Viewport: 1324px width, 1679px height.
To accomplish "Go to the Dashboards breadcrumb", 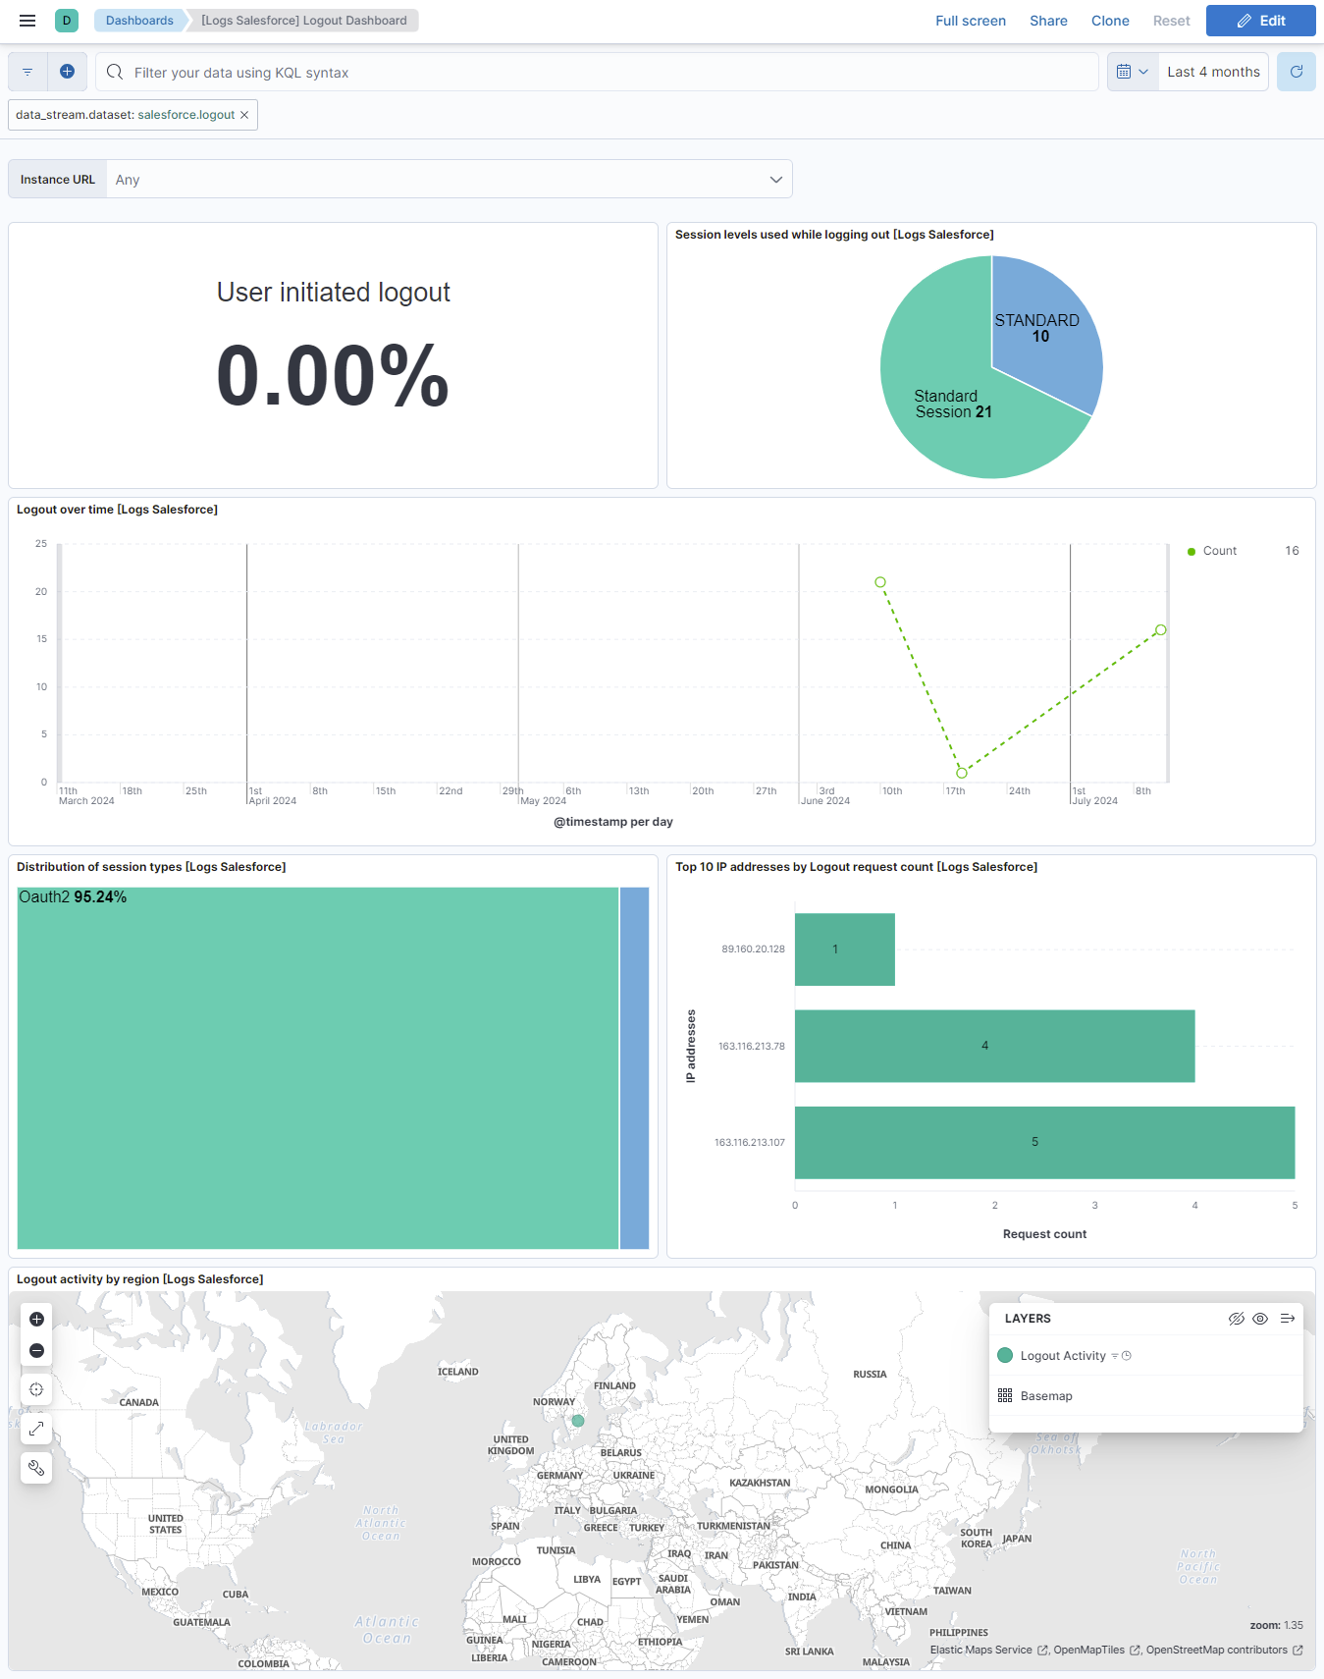I will [139, 21].
